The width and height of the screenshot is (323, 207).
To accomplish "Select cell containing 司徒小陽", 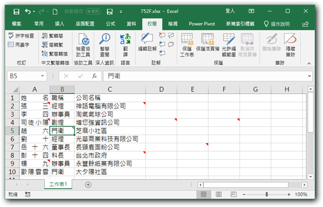I will [35, 122].
